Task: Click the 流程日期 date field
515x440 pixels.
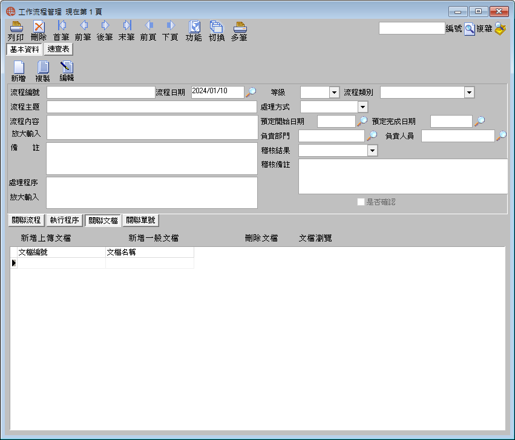Action: pos(218,92)
